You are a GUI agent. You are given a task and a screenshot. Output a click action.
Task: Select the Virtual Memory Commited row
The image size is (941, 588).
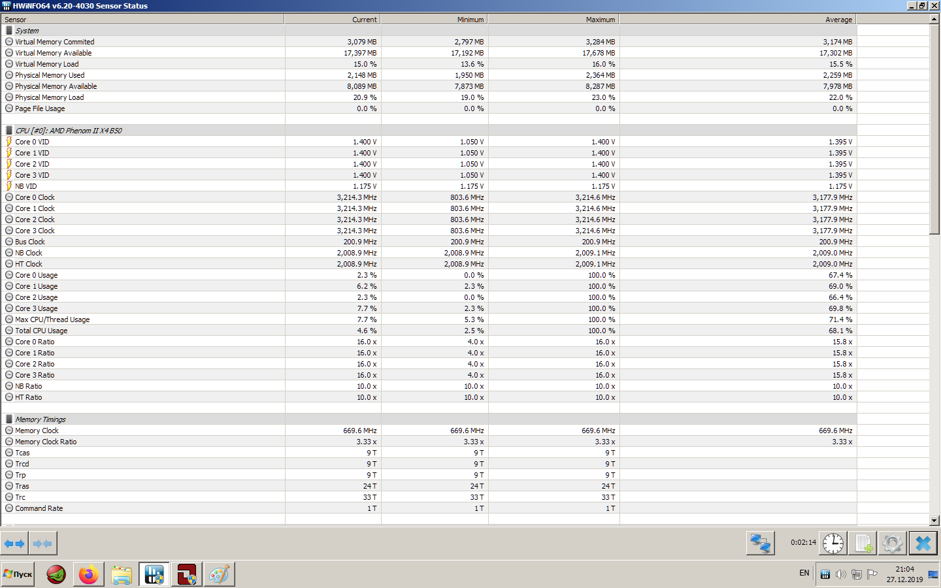(x=429, y=42)
